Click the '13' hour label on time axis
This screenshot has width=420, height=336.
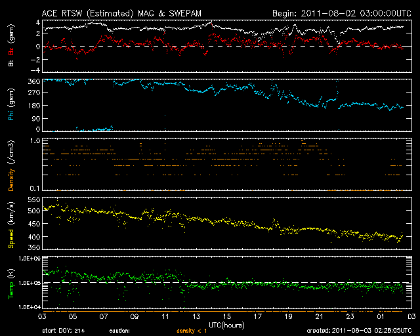196,317
